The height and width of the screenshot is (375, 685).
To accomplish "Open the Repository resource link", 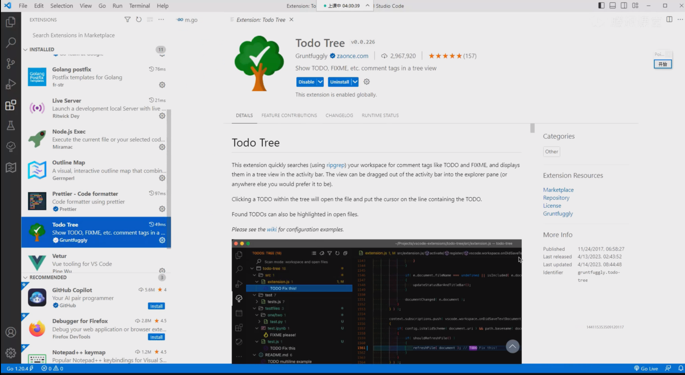I will point(556,198).
